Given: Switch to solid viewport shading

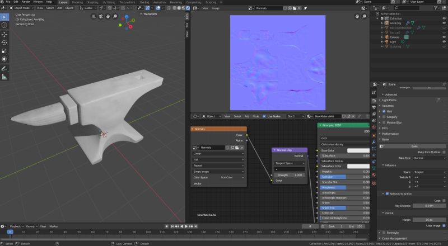Looking at the screenshot, I should tap(179, 8).
